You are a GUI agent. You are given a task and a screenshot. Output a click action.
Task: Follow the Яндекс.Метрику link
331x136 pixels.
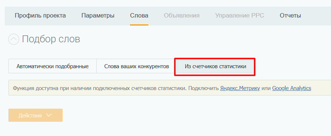tap(240, 88)
